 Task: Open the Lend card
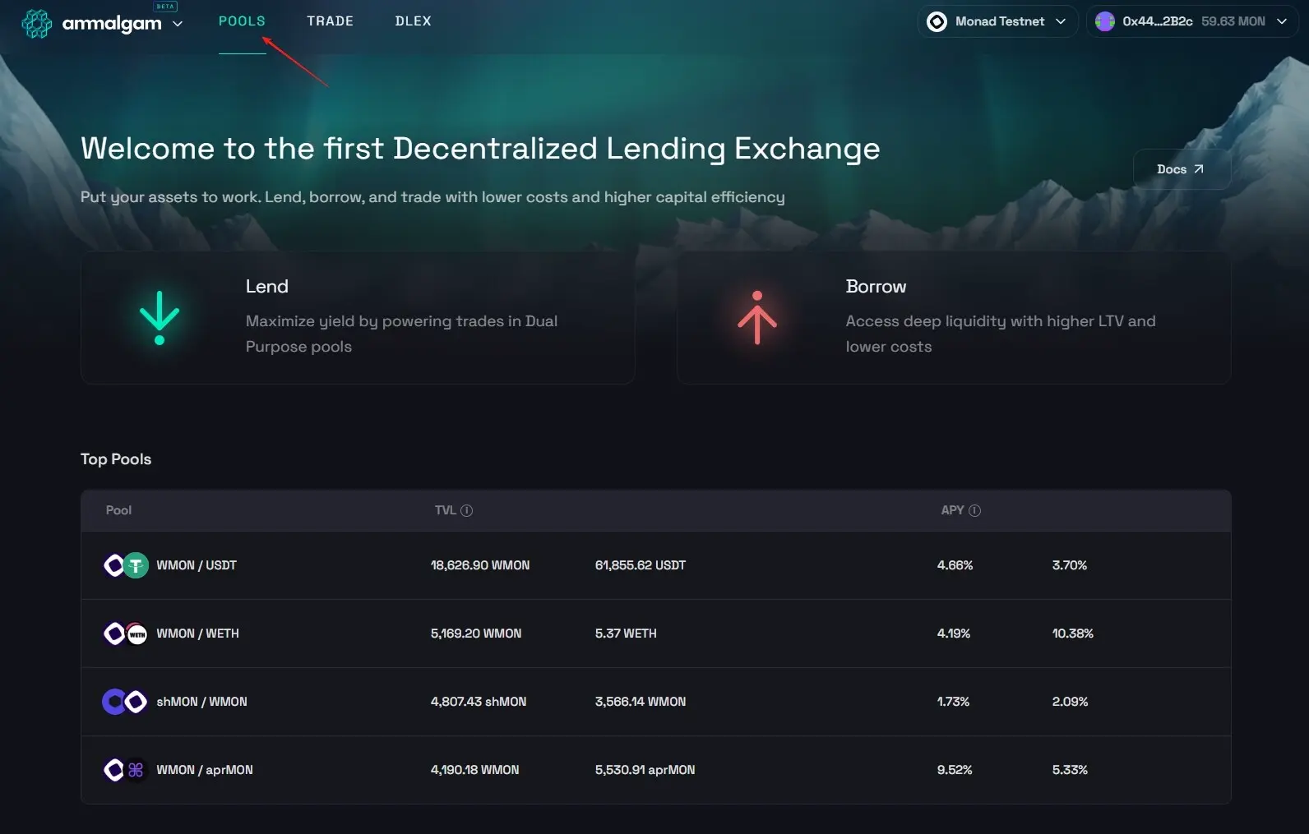tap(358, 317)
